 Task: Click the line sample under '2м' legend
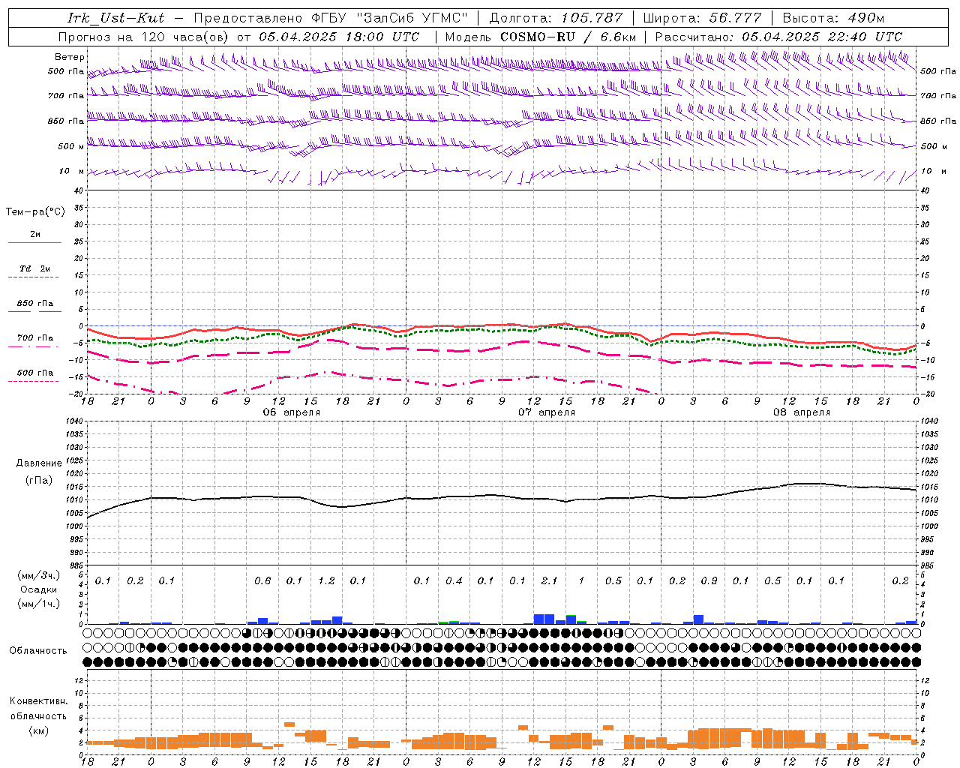[x=35, y=243]
